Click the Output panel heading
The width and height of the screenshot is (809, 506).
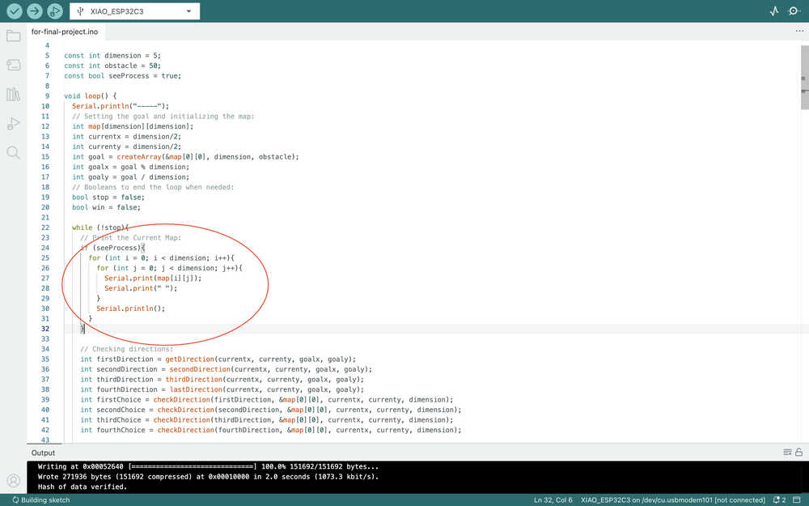coord(43,453)
